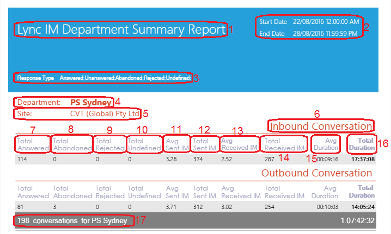Select inbound avg received IM value 2.52
Viewport: 391px width, 234px height.
[227, 160]
